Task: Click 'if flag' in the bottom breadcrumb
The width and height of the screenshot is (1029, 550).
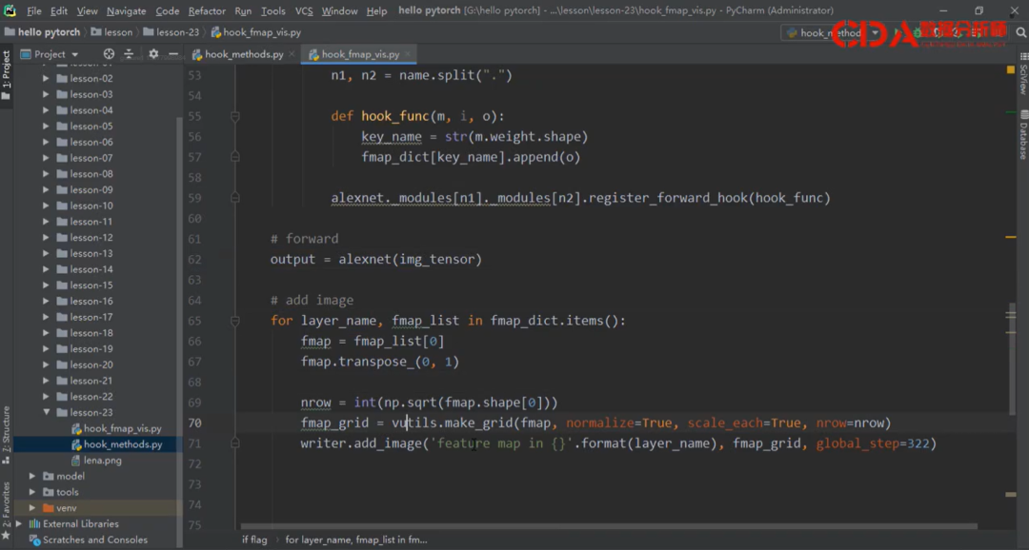Action: click(254, 540)
